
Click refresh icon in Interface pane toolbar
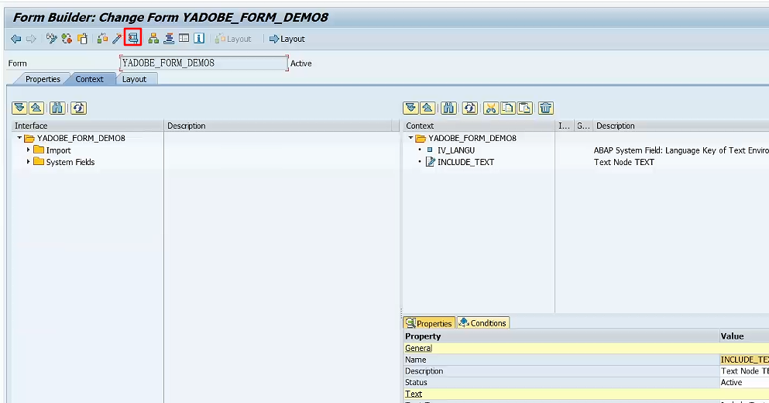tap(77, 108)
